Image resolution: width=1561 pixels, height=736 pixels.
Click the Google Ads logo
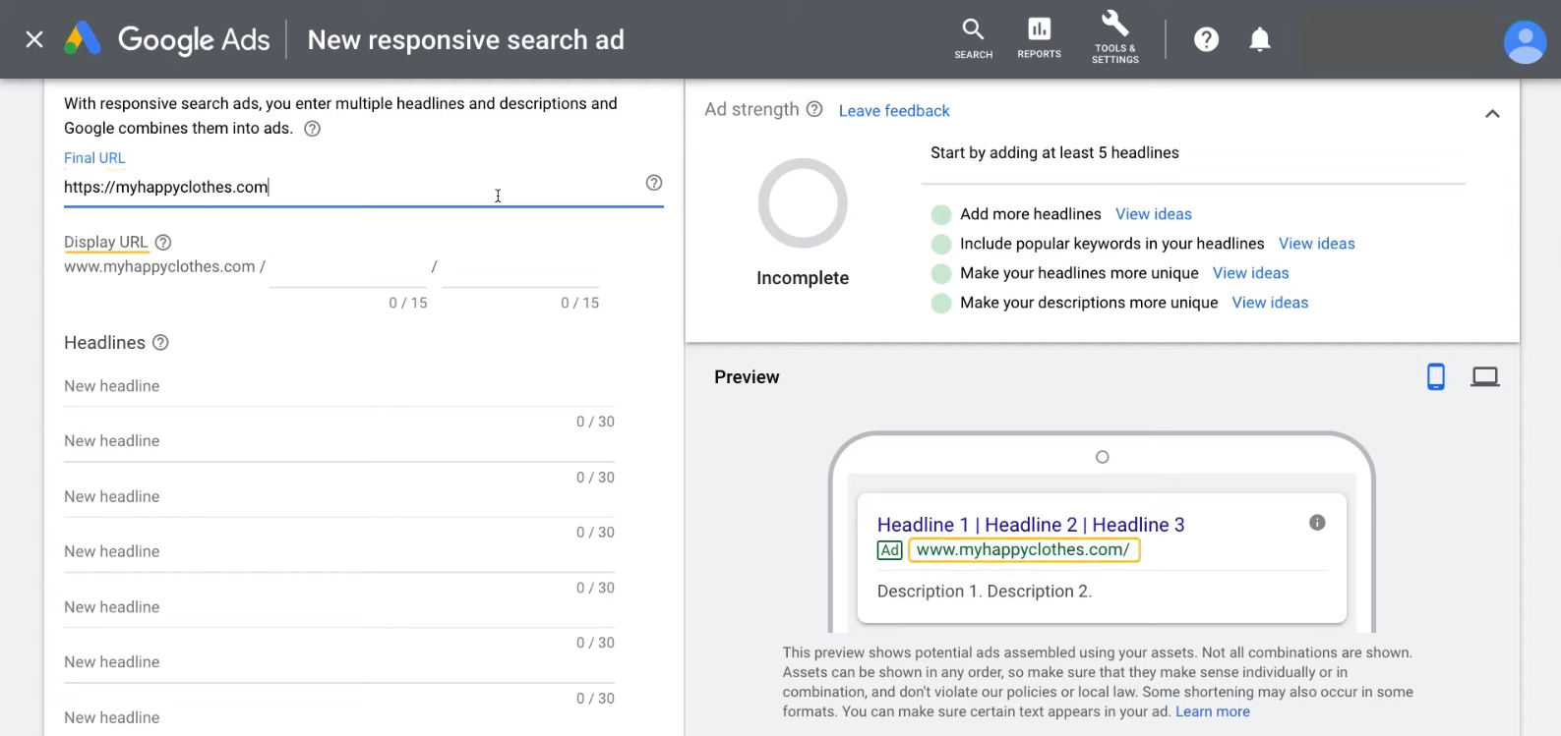tap(166, 39)
